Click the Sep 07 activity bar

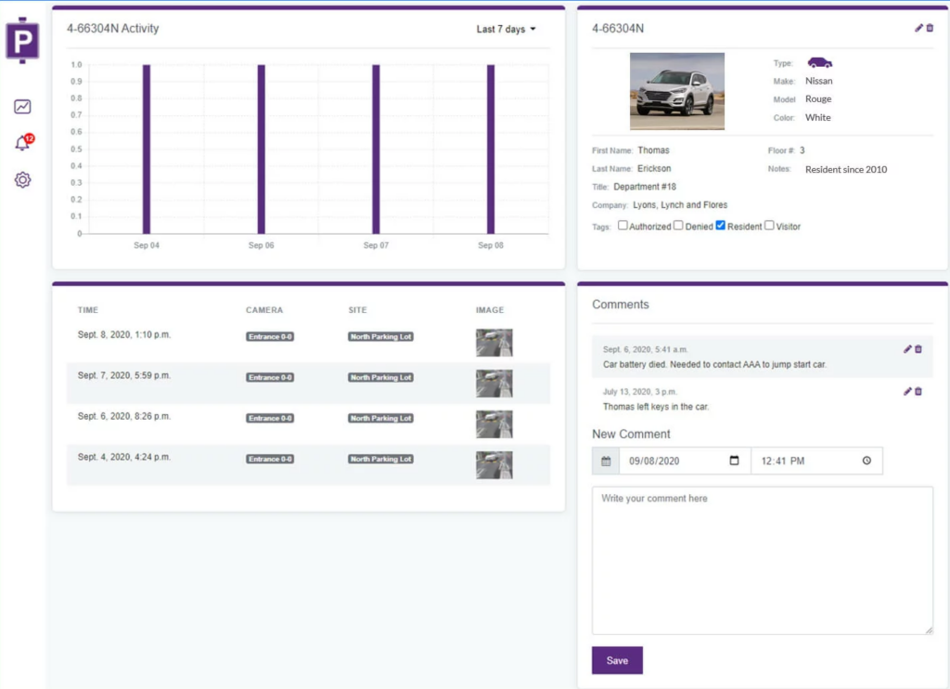coord(377,149)
